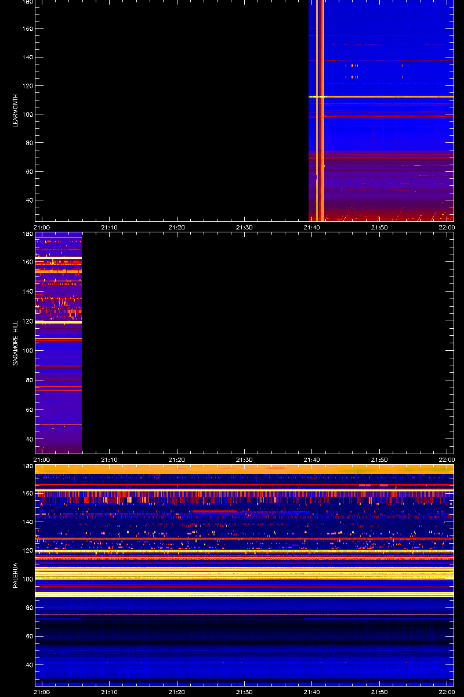This screenshot has height=697, width=464.
Task: Select the 21:10 tick under Learmonth panel
Action: pos(110,227)
